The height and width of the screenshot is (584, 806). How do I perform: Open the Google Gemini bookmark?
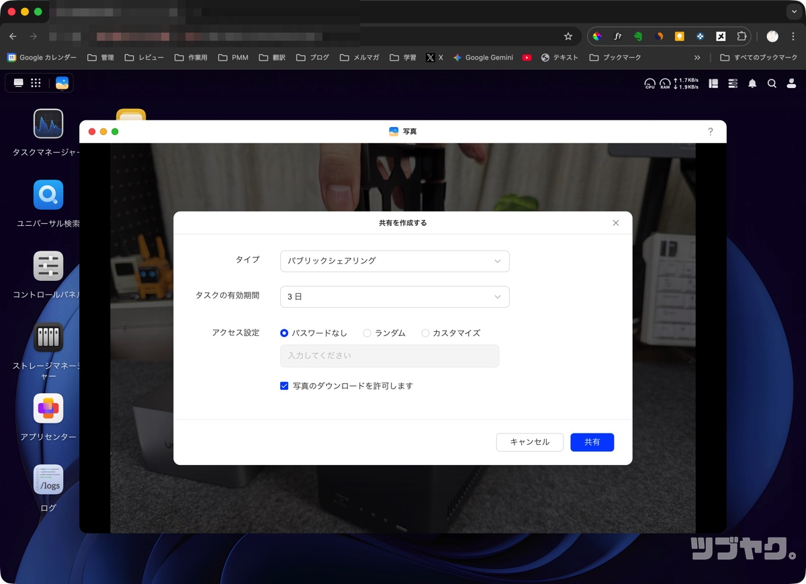click(483, 58)
